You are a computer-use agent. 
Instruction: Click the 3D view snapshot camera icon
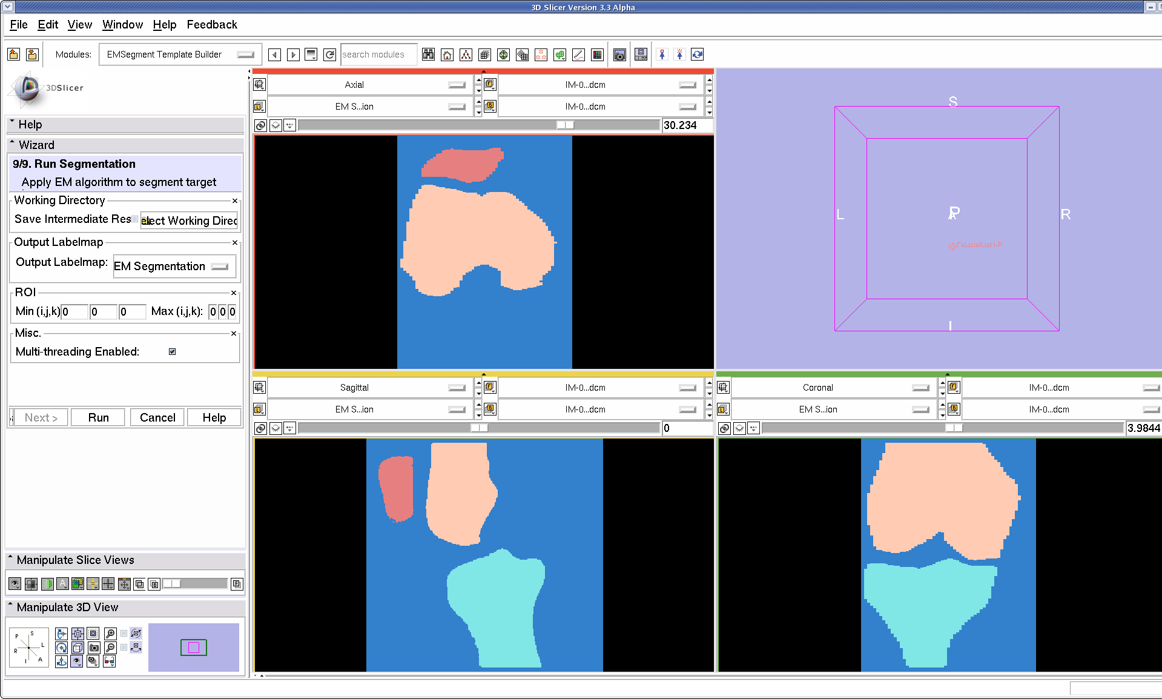(94, 648)
